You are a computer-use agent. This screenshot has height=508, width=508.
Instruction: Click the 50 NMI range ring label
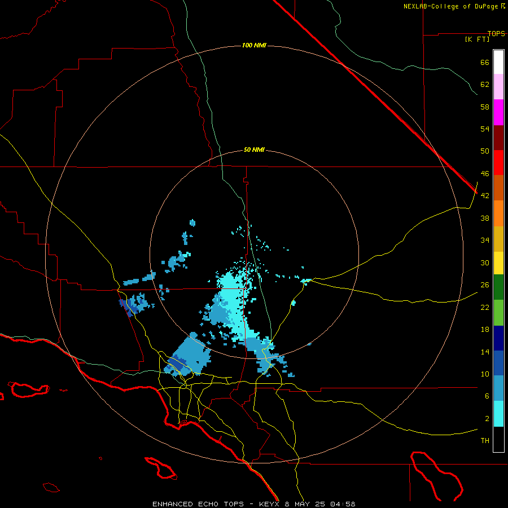pos(254,150)
